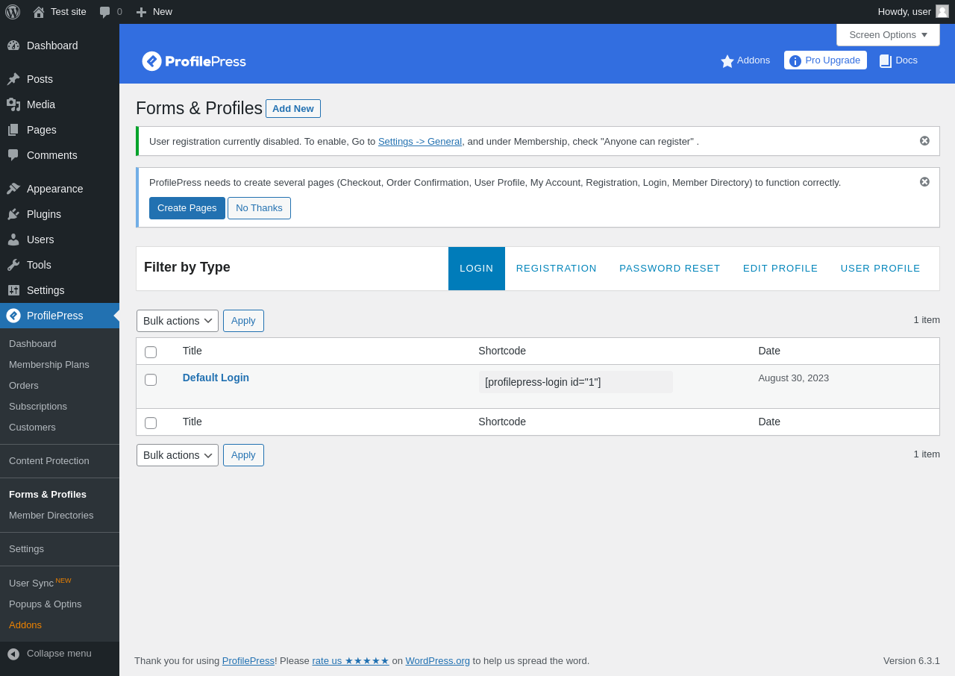This screenshot has height=676, width=955.
Task: Click the No Thanks button
Action: click(x=259, y=208)
